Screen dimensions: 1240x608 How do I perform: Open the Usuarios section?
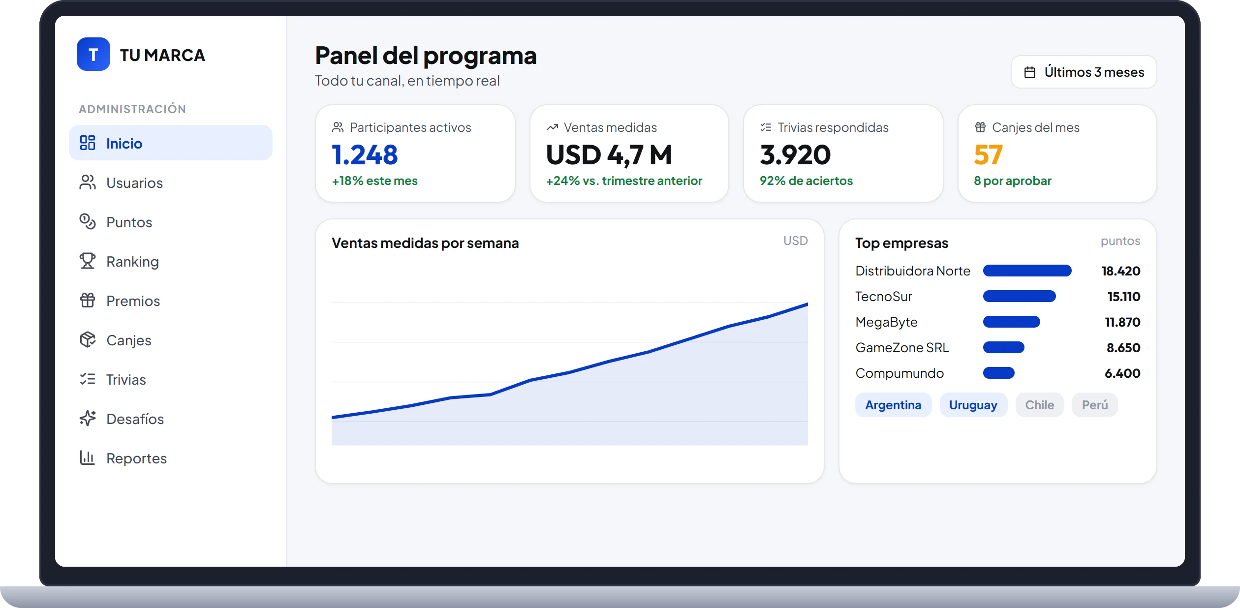[x=171, y=182]
